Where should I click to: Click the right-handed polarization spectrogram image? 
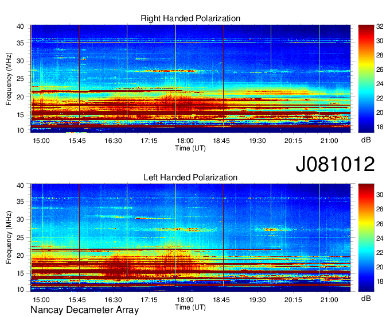[190, 79]
